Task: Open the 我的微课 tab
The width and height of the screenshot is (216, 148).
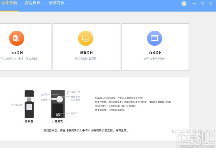Action: point(33,3)
